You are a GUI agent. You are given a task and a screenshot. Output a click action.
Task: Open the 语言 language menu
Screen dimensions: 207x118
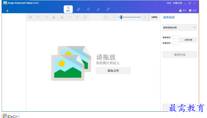[x=169, y=3]
